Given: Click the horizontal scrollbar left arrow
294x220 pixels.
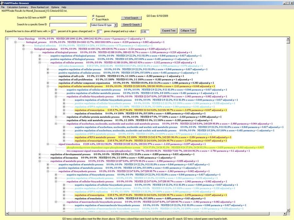Looking at the screenshot, I should [x=7, y=213].
